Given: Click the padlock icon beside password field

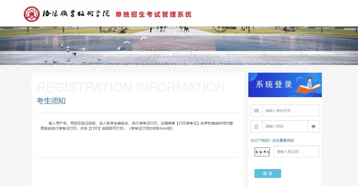Looking at the screenshot, I should [256, 127].
